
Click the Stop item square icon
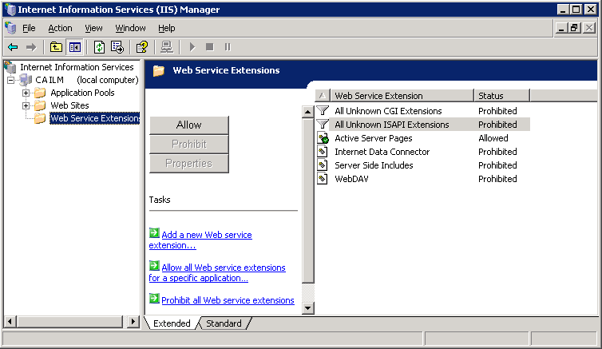click(210, 47)
